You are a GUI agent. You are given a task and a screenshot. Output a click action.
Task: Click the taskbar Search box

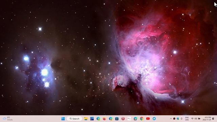pyautogui.click(x=75, y=119)
